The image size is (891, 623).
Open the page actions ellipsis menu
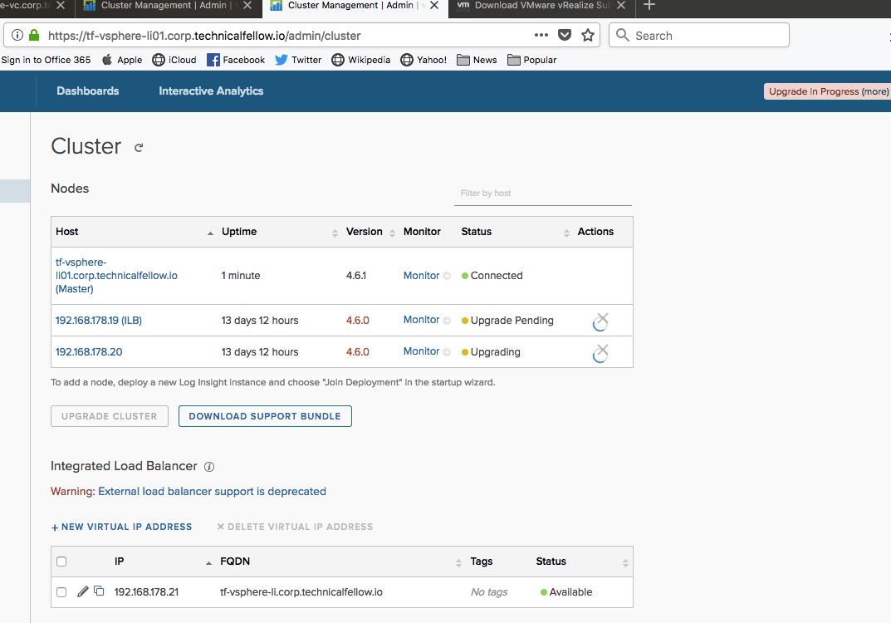[x=541, y=35]
